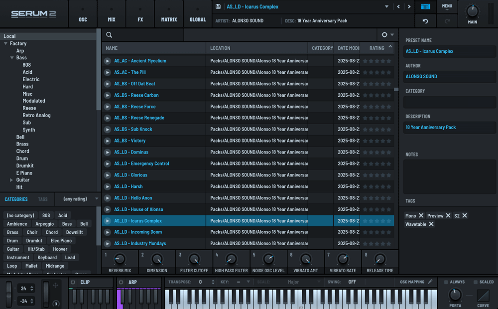Switch to the TAGS tab
The height and width of the screenshot is (309, 498).
coord(42,199)
